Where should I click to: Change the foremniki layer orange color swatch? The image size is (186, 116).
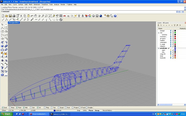pos(175,58)
